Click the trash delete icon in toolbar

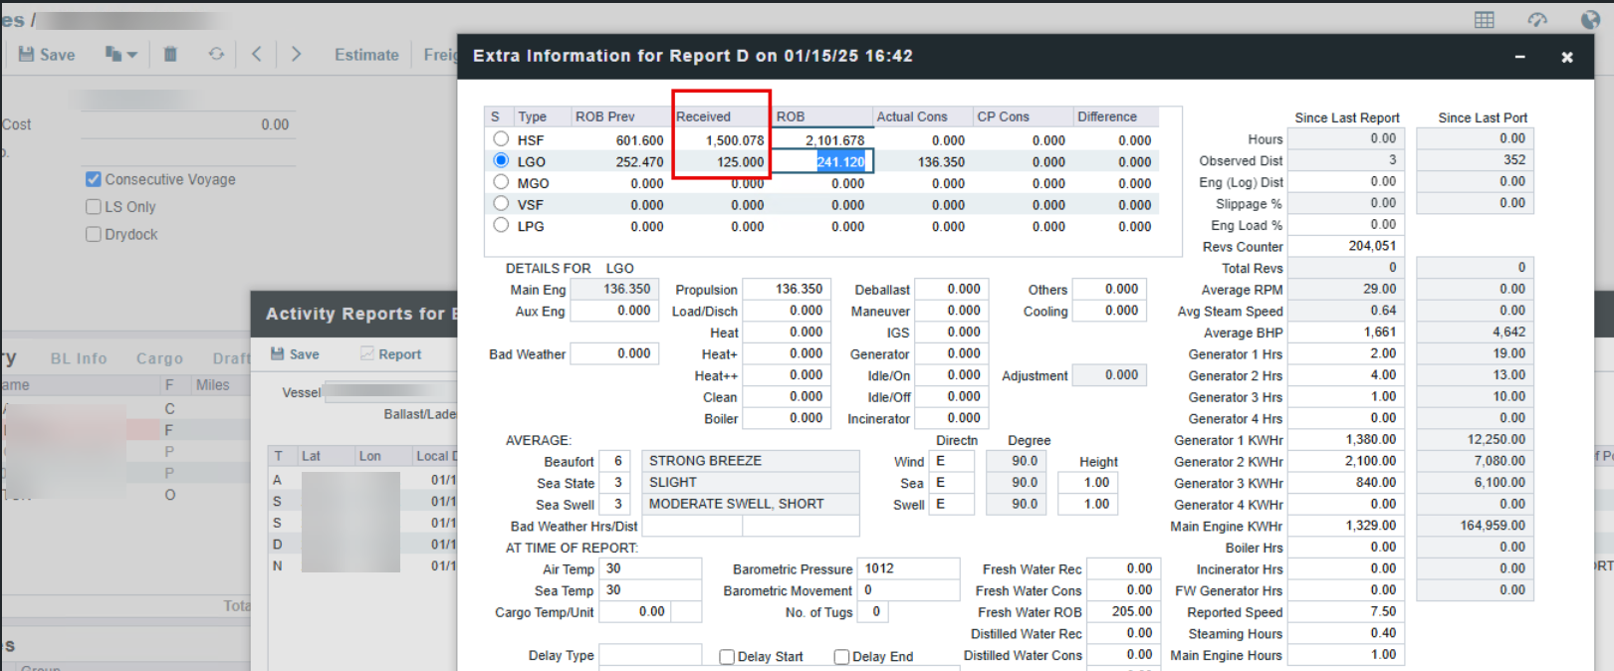(x=170, y=55)
